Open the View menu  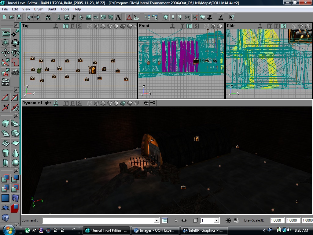(26, 9)
